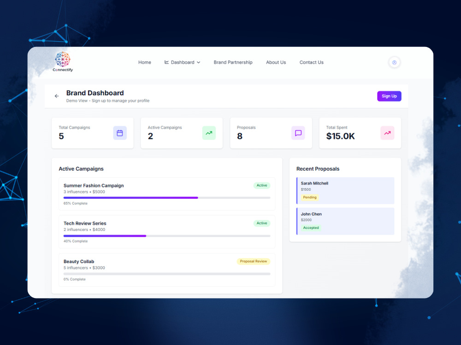Viewport: 461px width, 345px height.
Task: Click the Total Spent label
Action: click(337, 127)
